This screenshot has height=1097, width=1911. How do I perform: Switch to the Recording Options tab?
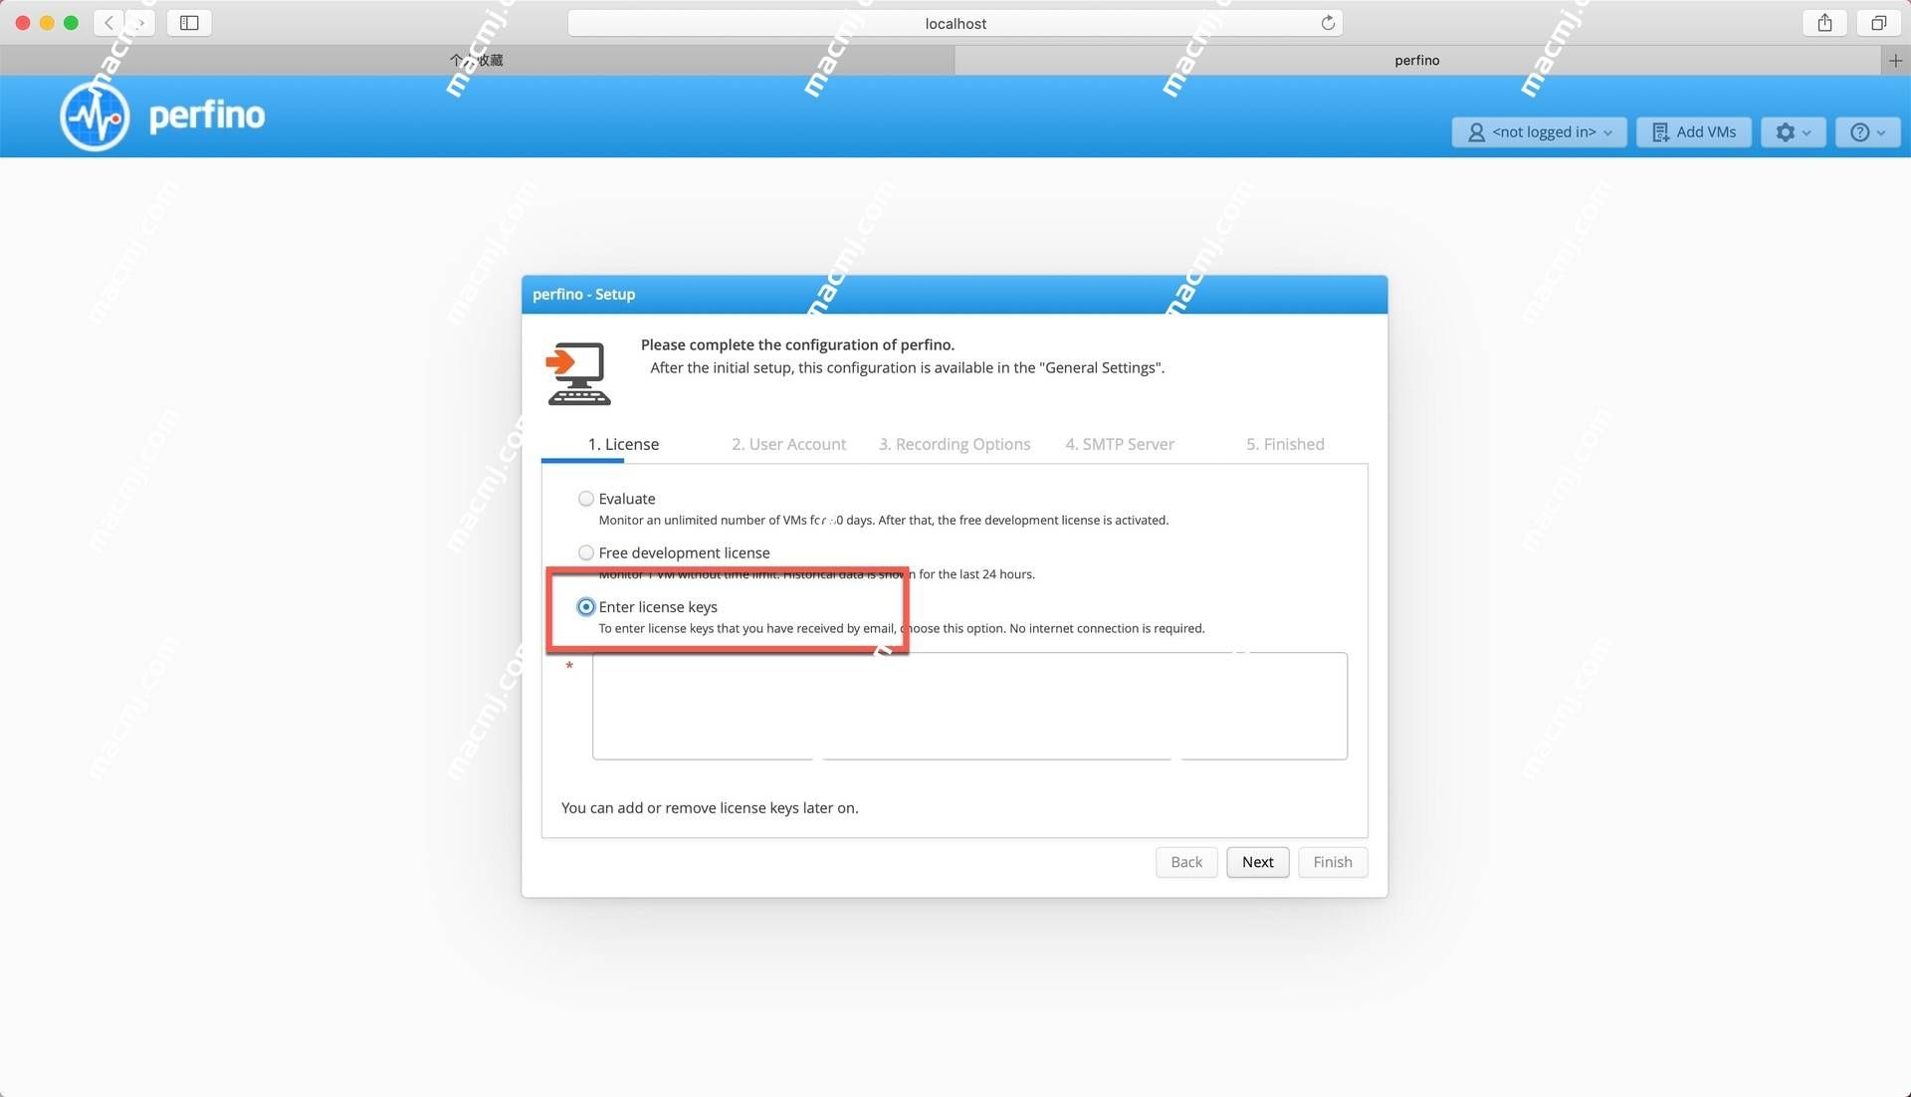click(955, 444)
